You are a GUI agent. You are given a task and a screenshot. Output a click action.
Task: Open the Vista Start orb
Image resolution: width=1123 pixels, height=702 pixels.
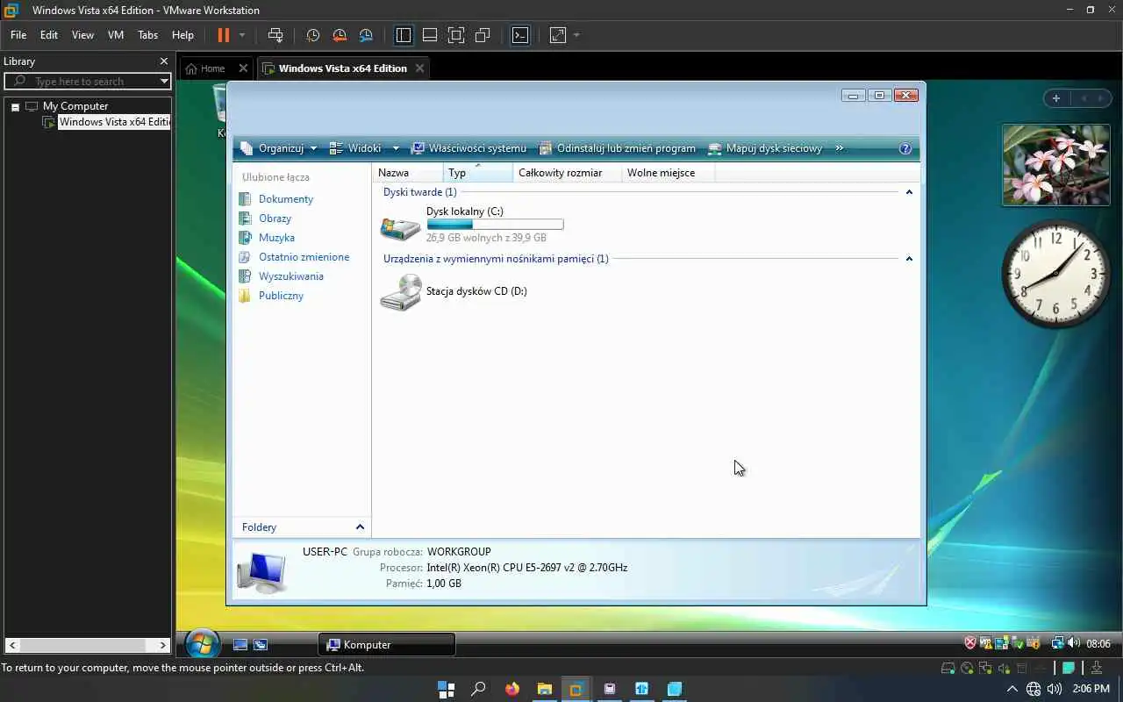click(x=203, y=644)
